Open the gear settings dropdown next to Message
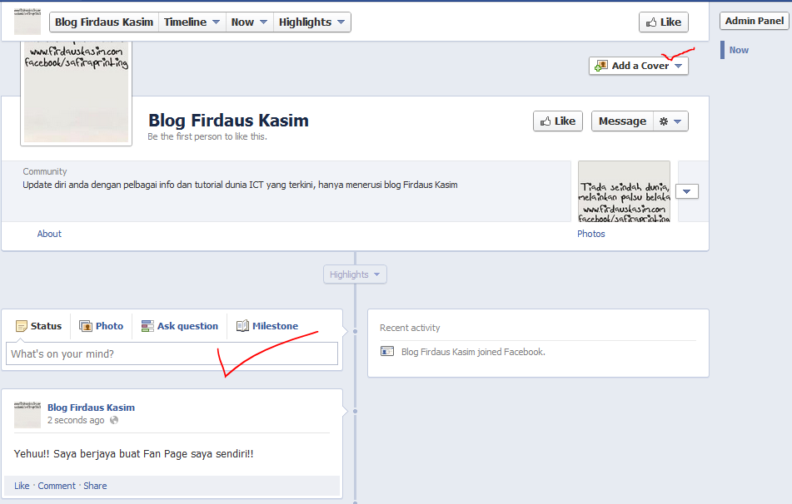 coord(670,121)
